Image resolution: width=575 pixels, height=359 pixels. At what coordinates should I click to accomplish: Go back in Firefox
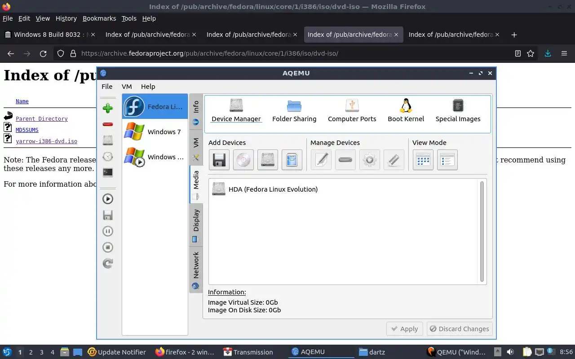point(11,53)
